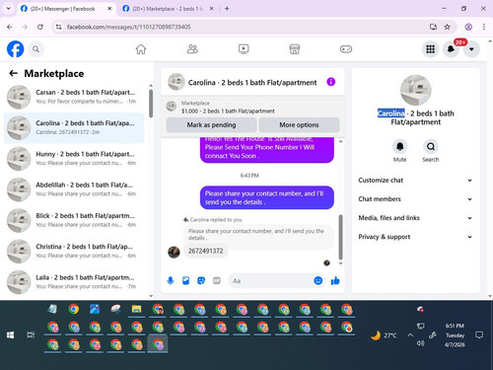
Task: Open Abdelillah conversation in list
Action: tap(74, 189)
